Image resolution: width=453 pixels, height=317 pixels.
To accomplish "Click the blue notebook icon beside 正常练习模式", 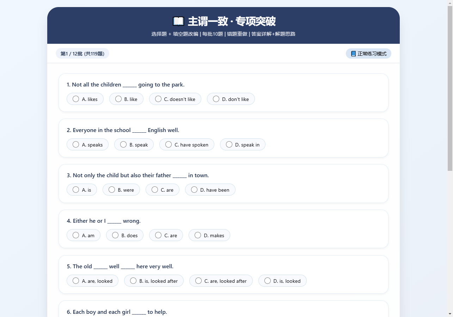I will tap(353, 54).
